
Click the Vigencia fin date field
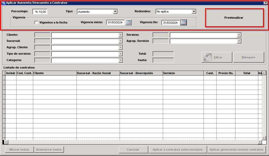point(170,23)
